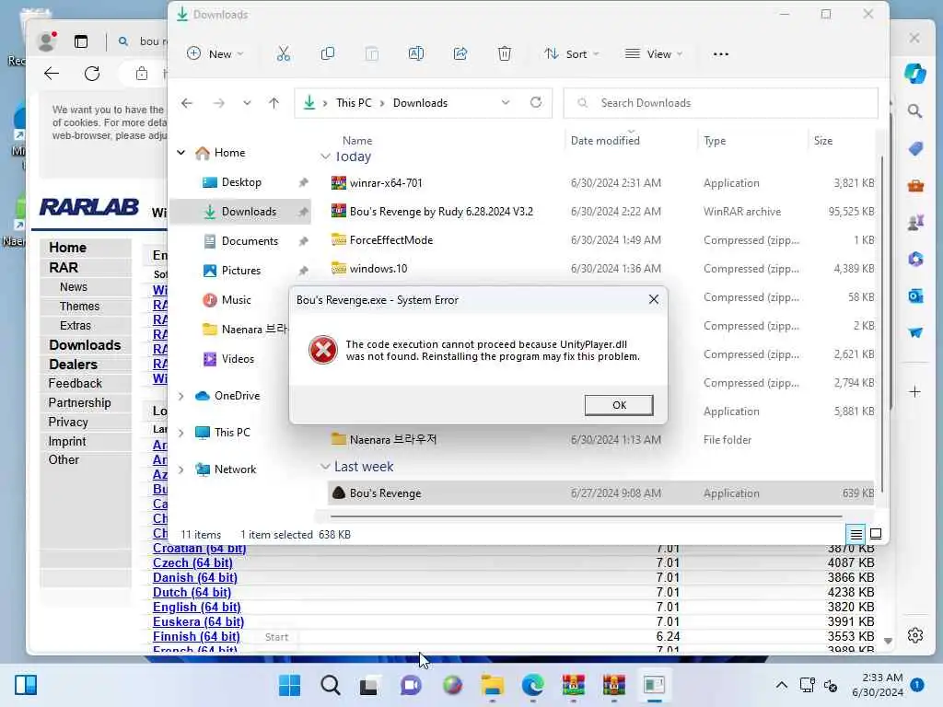This screenshot has height=707, width=943.
Task: Open taskbar Search magnifier
Action: click(x=331, y=685)
